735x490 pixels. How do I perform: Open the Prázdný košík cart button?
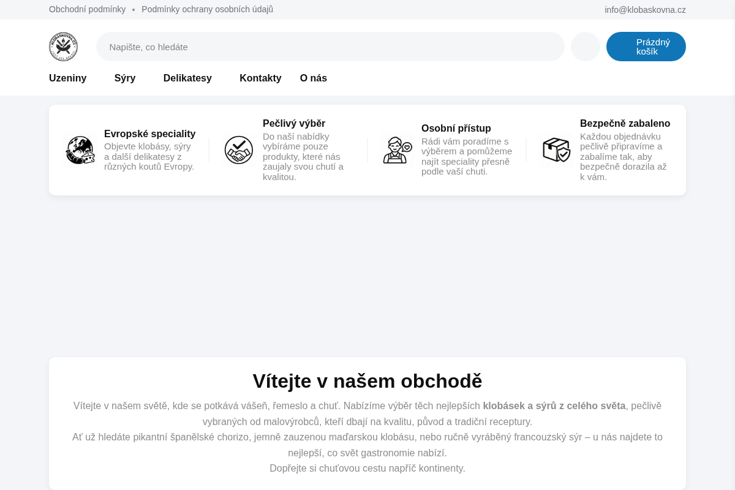coord(646,47)
